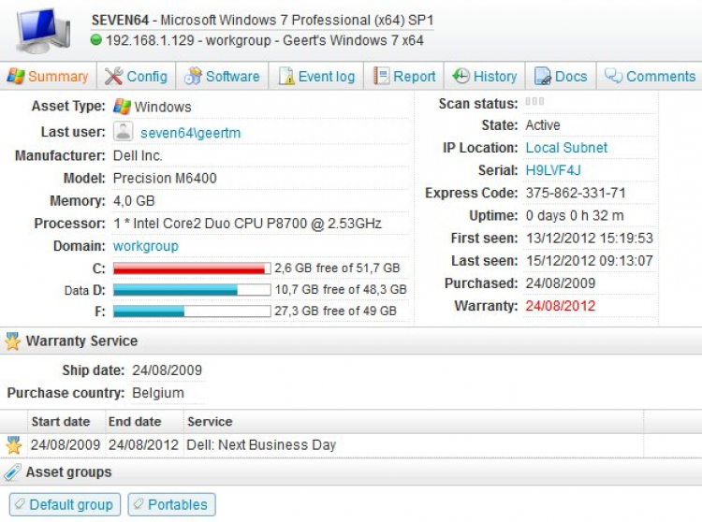Screen dimensions: 702x522
Task: Click the clock icon on History tab
Action: [461, 76]
